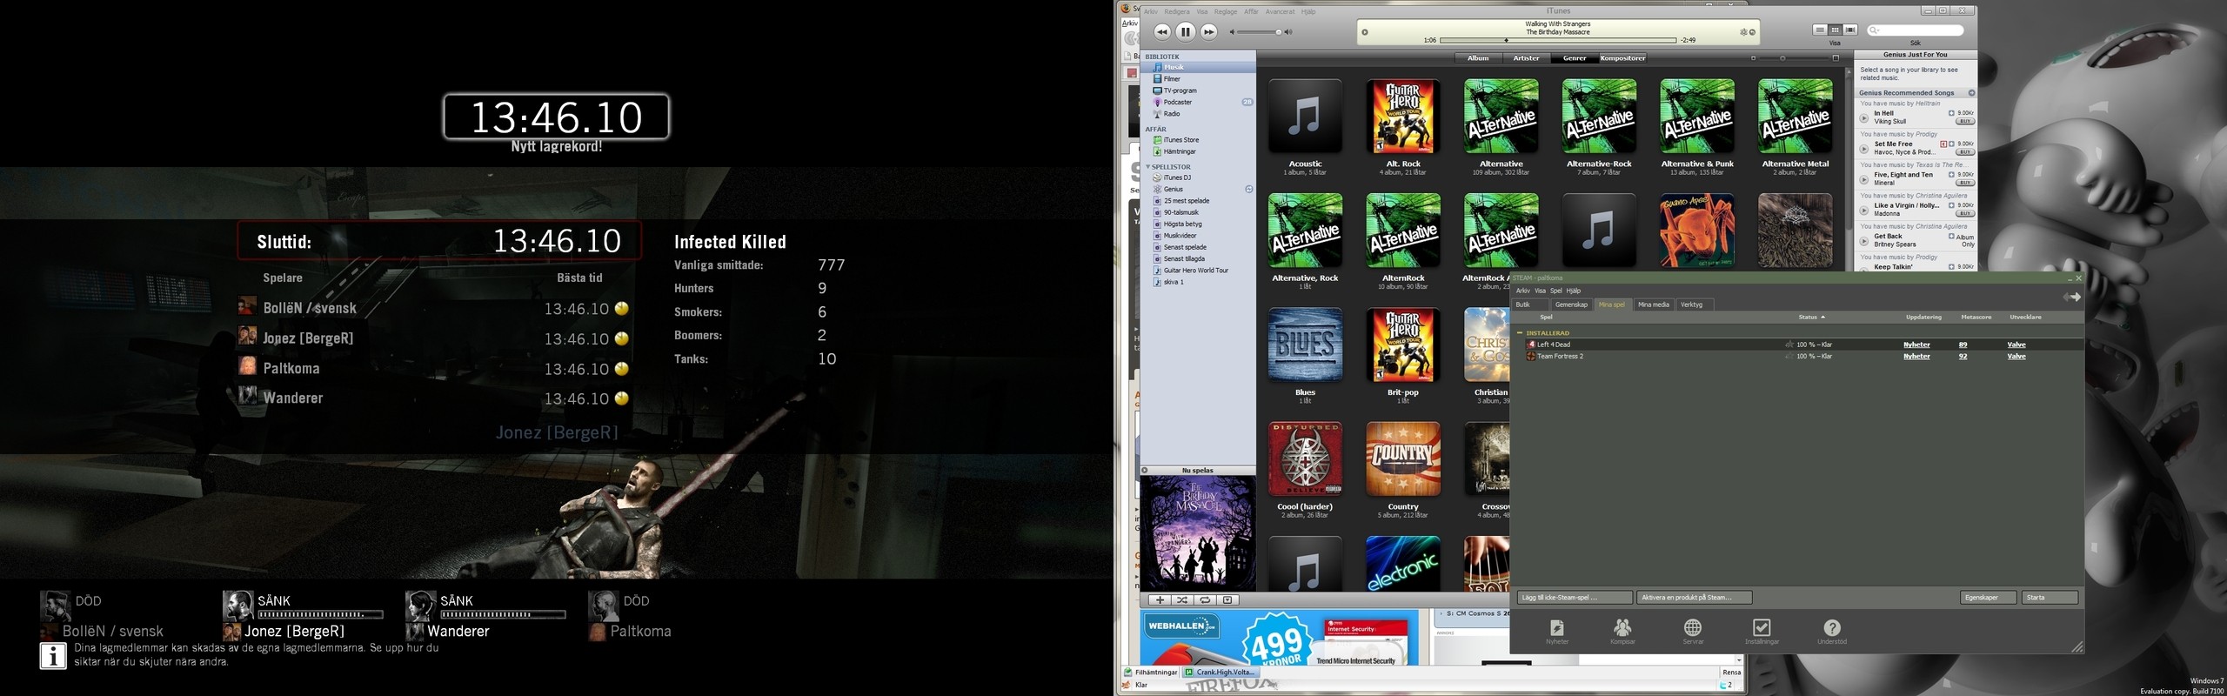Open Radio in iTunes sidebar
Image resolution: width=2227 pixels, height=696 pixels.
point(1198,114)
